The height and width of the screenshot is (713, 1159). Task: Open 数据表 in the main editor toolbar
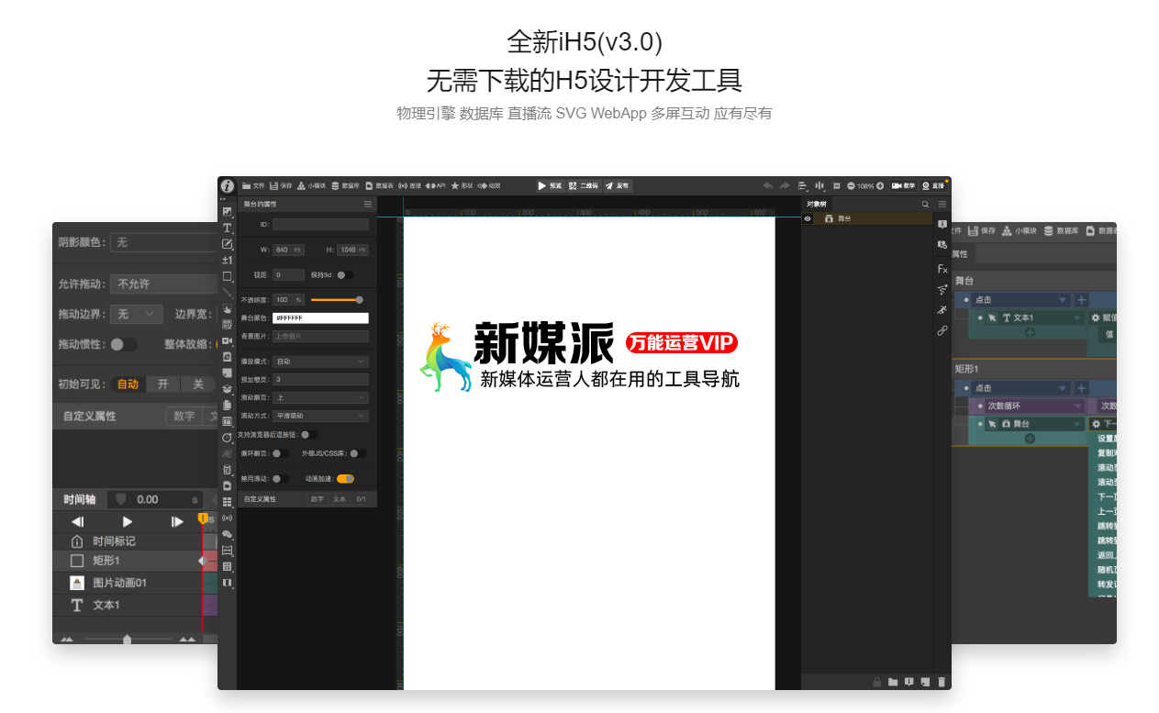[379, 185]
